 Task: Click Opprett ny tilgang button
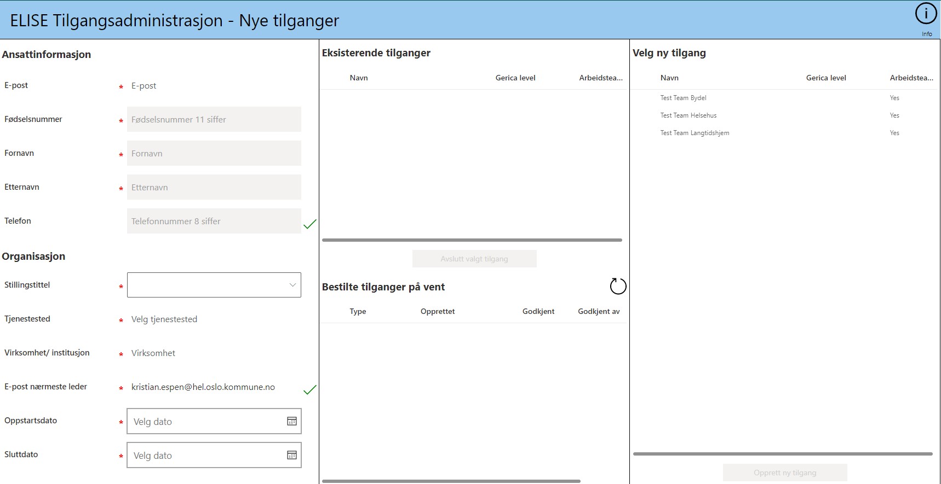tap(785, 473)
